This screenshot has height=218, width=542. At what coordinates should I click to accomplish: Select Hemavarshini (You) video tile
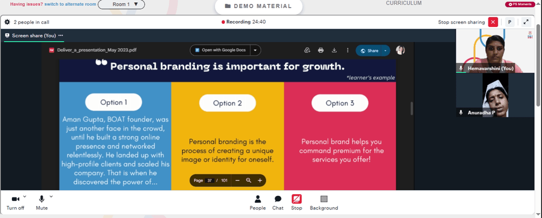[x=495, y=51]
